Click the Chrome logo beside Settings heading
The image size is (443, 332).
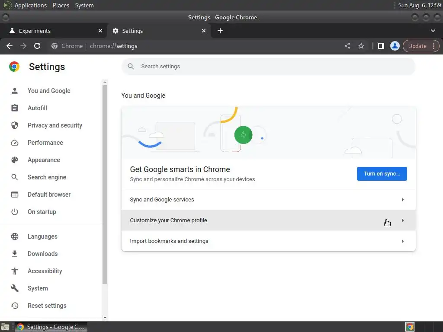(x=14, y=67)
